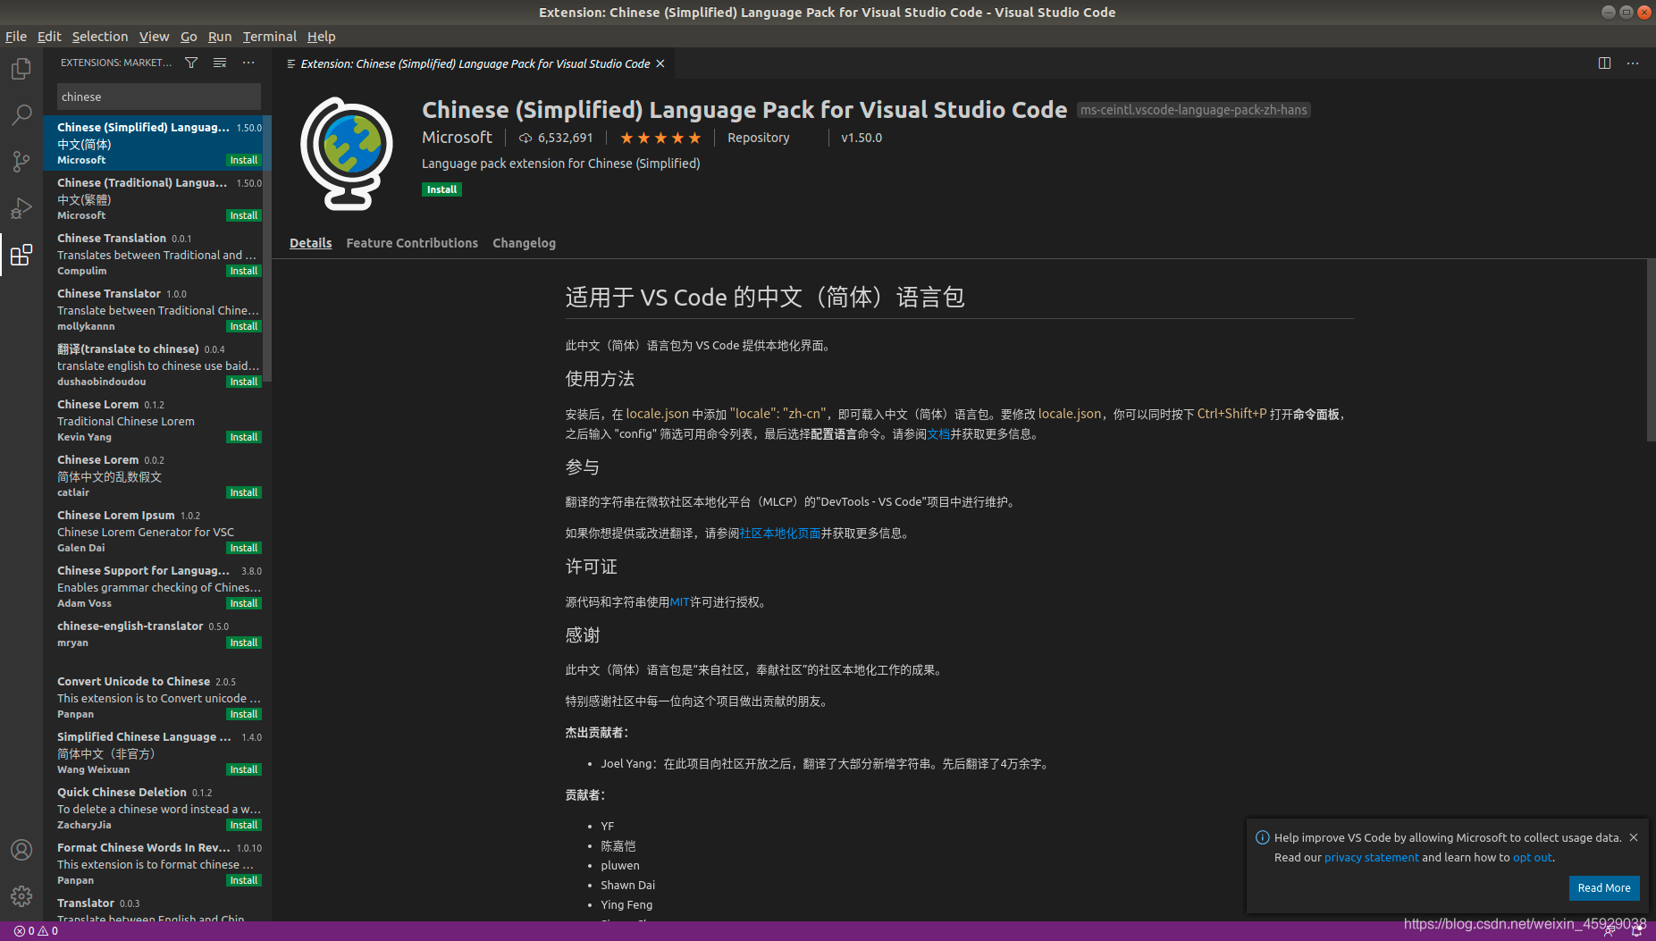The height and width of the screenshot is (941, 1656).
Task: Open the Repository link
Action: coord(759,138)
